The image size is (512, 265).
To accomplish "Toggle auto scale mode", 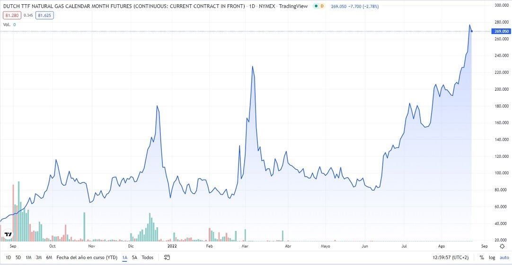I will [x=504, y=257].
